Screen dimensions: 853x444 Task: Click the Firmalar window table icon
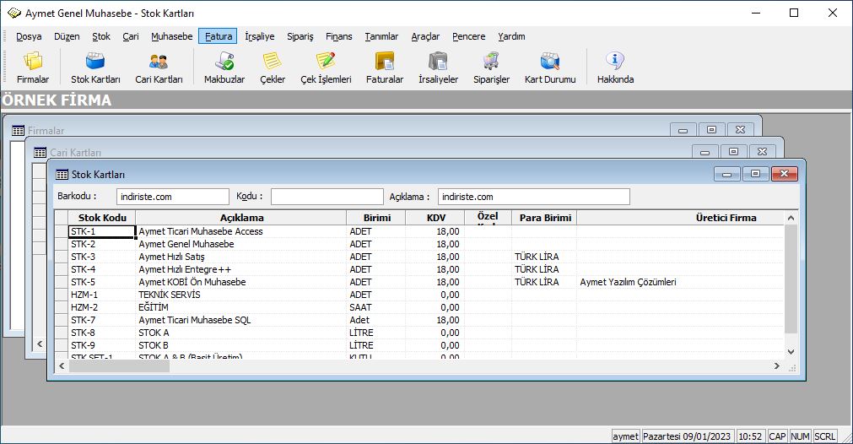pos(18,131)
